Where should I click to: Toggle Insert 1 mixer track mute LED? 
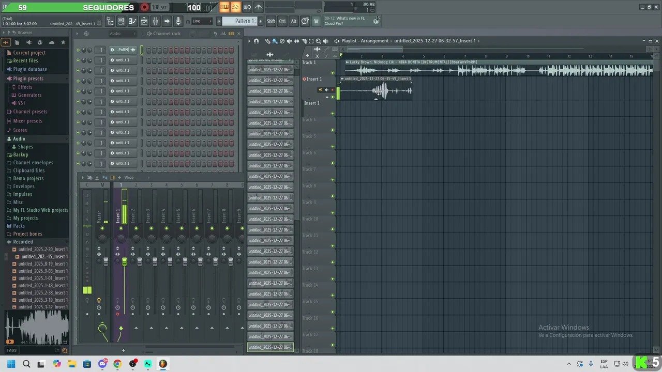[121, 228]
